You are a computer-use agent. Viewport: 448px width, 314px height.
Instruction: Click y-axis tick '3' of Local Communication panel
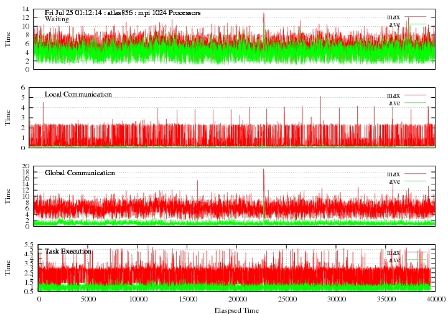coord(23,118)
